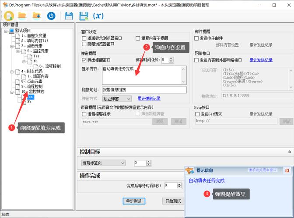Save the project with the floppy icon

pos(69,16)
